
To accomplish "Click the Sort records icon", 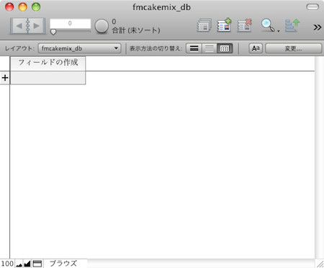I will [x=292, y=25].
